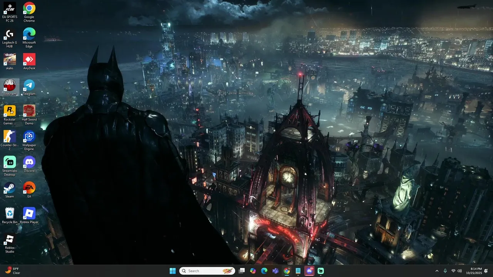Open the Windows Start menu

(x=173, y=271)
